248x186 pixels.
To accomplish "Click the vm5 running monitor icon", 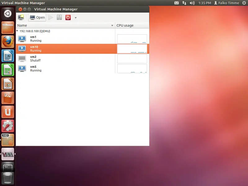I will coord(22,69).
